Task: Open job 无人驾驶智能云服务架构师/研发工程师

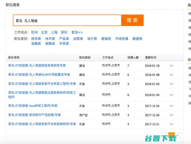Action: click(x=42, y=95)
